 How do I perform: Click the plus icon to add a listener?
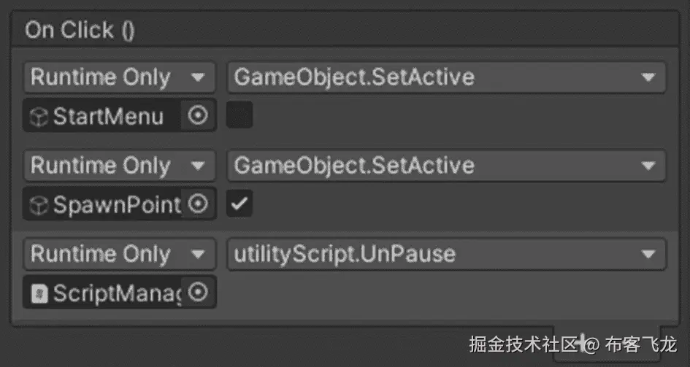582,343
